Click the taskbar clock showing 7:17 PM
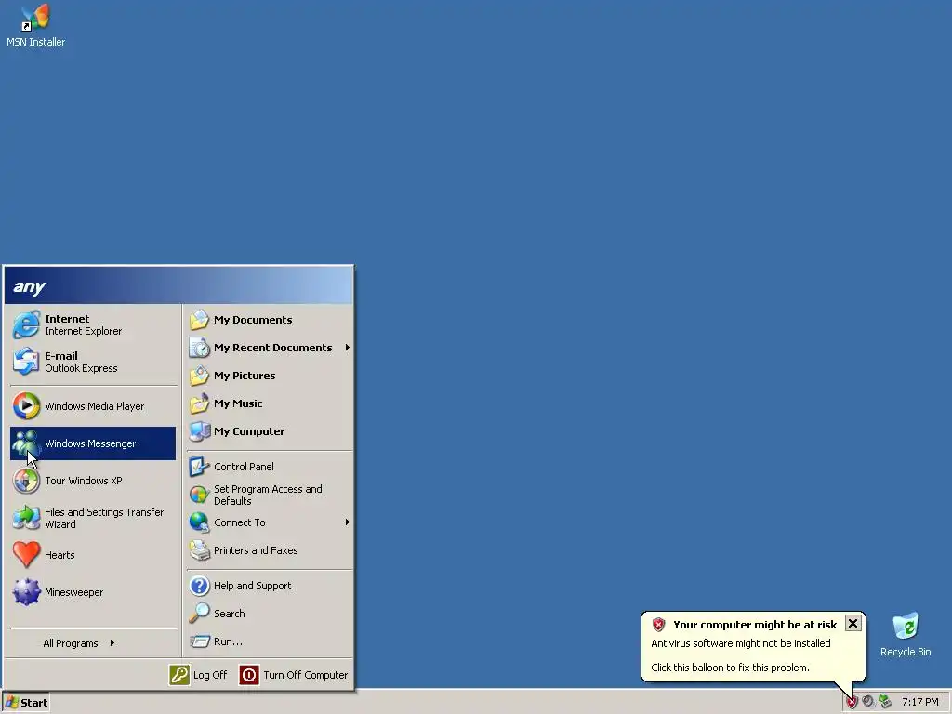The width and height of the screenshot is (952, 714). coord(919,702)
